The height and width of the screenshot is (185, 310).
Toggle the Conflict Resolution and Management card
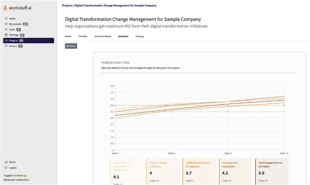(199, 171)
